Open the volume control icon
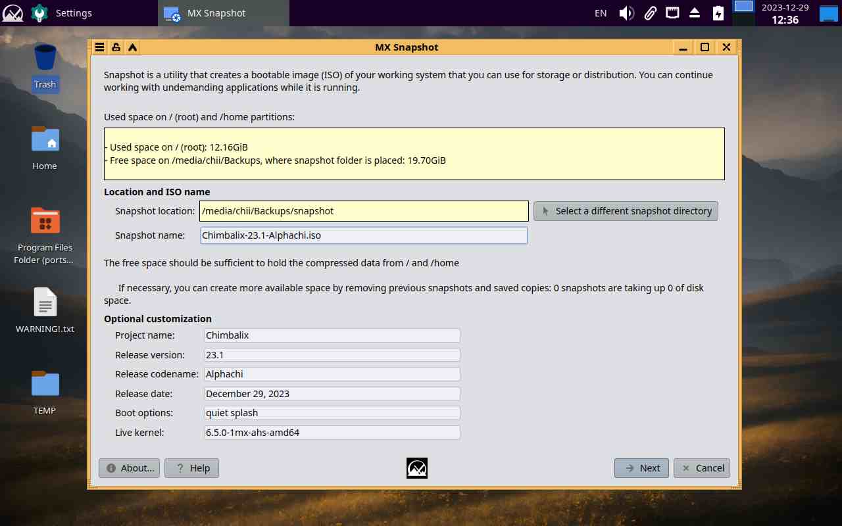Image resolution: width=842 pixels, height=526 pixels. coord(626,13)
